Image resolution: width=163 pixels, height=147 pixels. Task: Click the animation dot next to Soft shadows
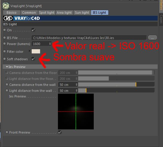4,59
